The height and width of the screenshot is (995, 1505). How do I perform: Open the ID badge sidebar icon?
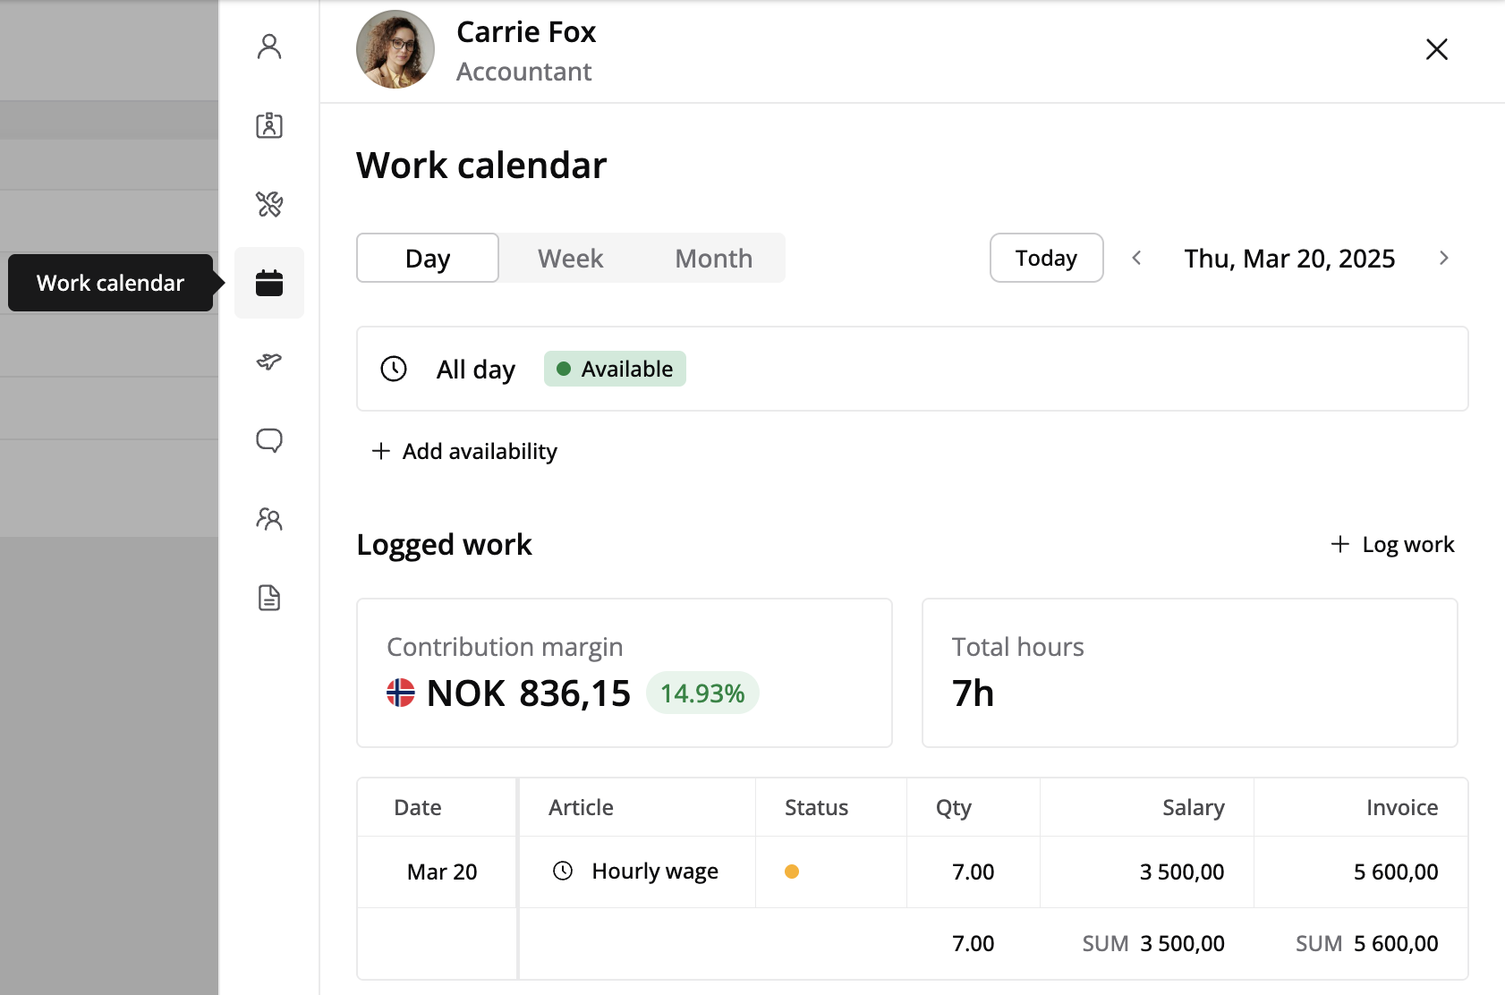[x=269, y=125]
